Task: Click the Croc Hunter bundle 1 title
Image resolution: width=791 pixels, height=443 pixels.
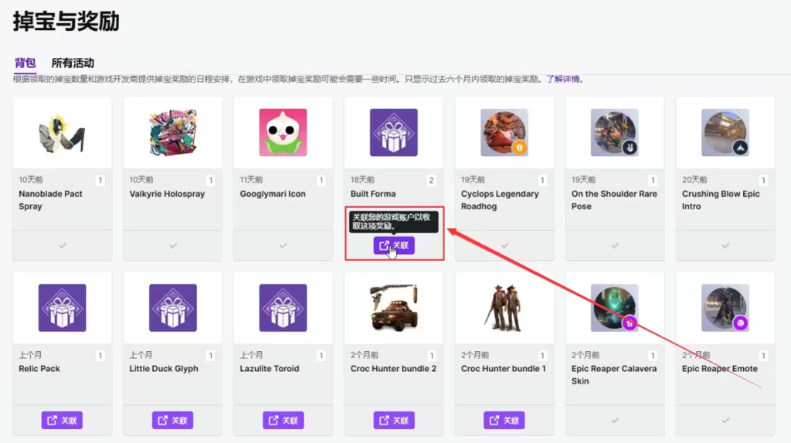Action: tap(503, 368)
